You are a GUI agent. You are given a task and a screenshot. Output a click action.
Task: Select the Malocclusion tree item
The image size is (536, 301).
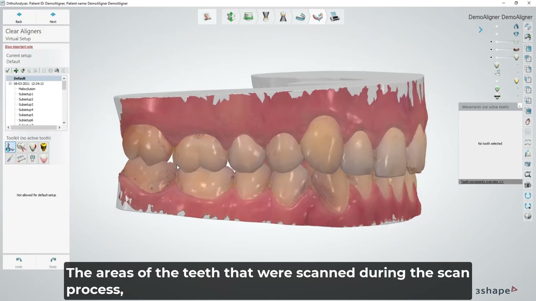[27, 89]
